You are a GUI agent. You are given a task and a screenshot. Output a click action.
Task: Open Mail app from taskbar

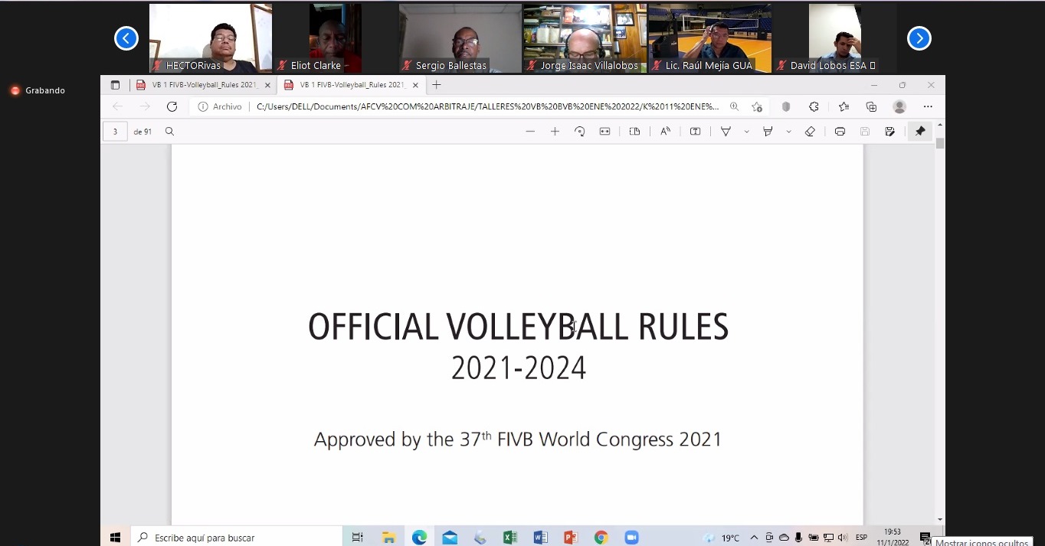450,538
